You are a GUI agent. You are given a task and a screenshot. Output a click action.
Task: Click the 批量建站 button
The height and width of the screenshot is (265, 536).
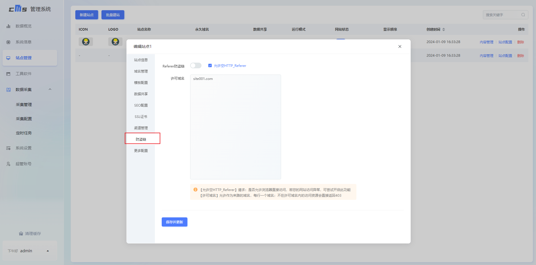[x=113, y=15]
